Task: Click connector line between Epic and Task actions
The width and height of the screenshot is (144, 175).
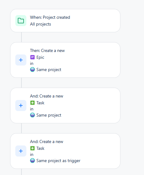Action: (21, 83)
